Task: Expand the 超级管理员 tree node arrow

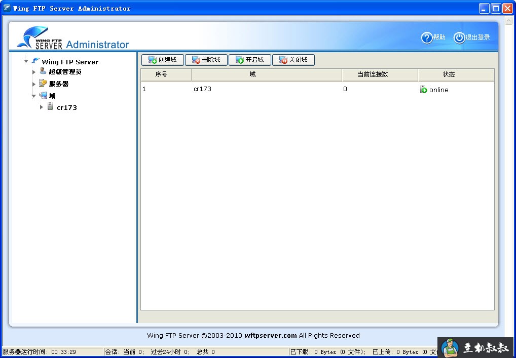Action: tap(33, 72)
